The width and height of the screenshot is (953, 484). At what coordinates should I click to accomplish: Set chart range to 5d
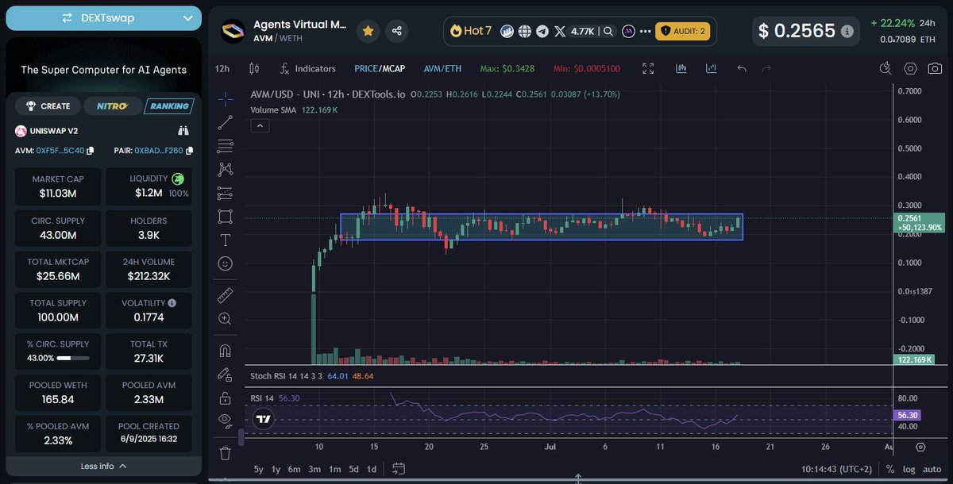point(353,469)
